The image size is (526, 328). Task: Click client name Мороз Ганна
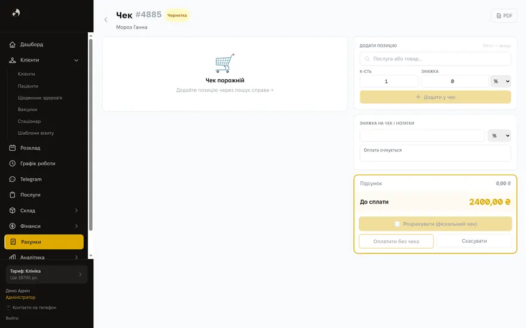click(131, 27)
